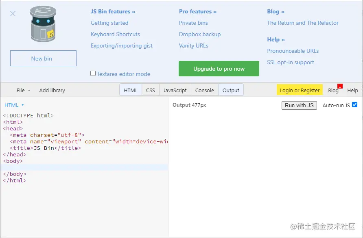Image resolution: width=363 pixels, height=238 pixels.
Task: Click Upgrade to pro now button
Action: tap(219, 69)
